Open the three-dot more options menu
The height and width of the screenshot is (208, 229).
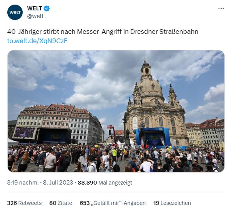coord(221,8)
